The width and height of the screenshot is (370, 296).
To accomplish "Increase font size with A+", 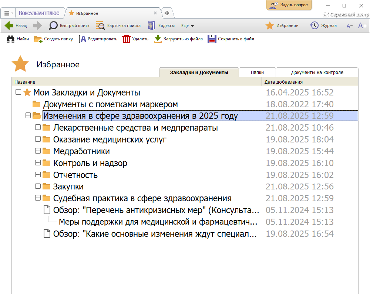I will coord(362,26).
